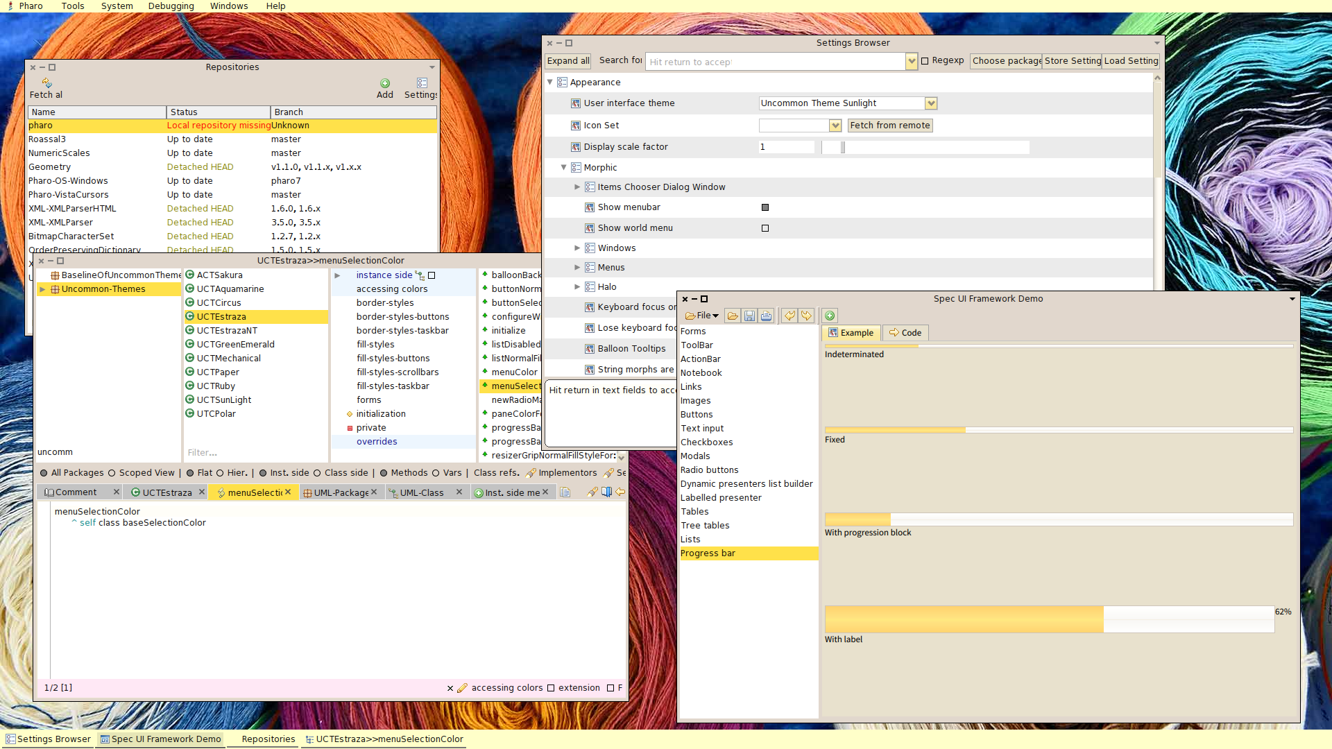Collapse the Morphic settings group
This screenshot has width=1332, height=749.
[563, 168]
